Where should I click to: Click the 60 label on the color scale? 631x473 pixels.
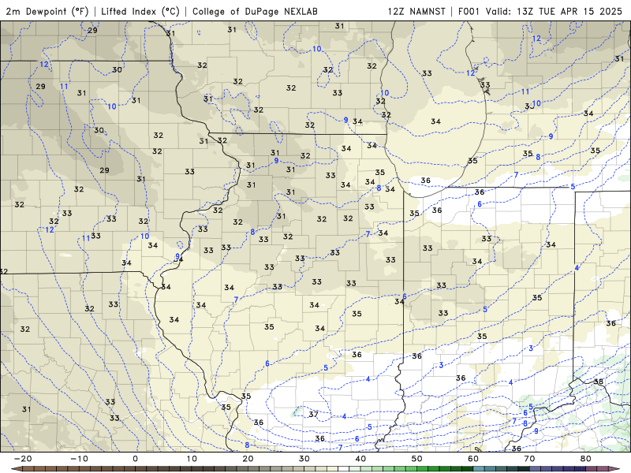[473, 459]
